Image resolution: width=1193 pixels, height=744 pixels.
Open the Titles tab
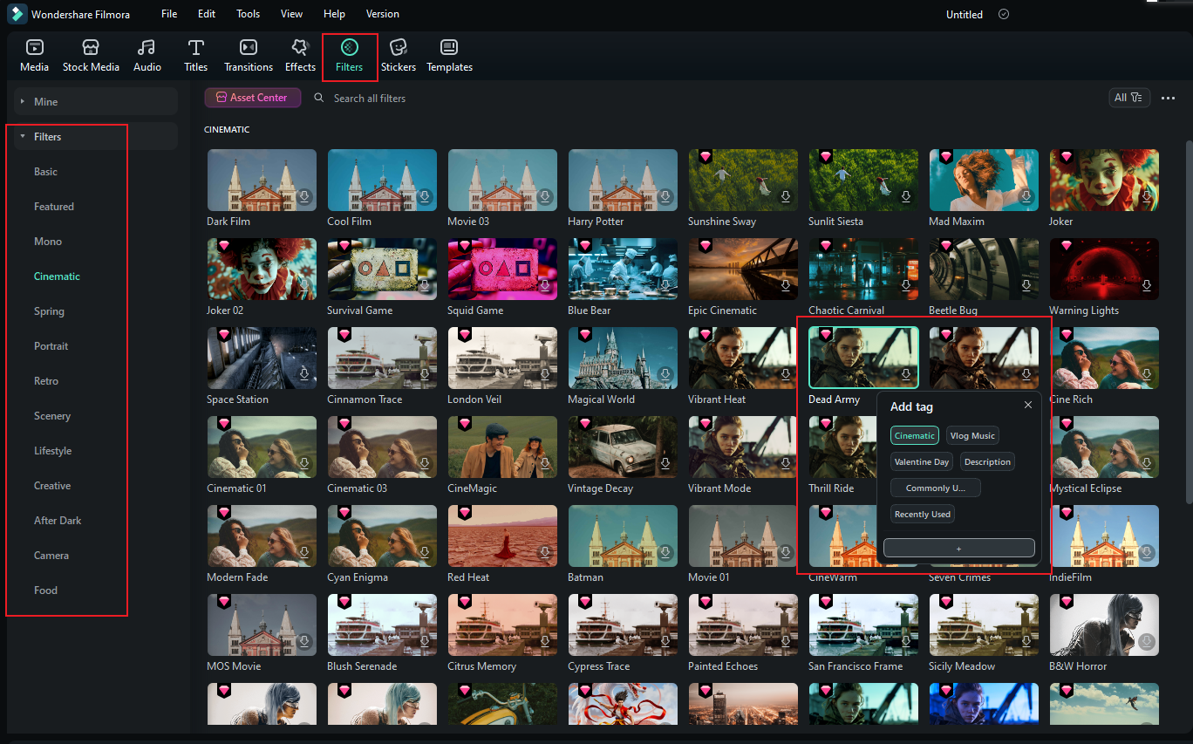(x=196, y=56)
